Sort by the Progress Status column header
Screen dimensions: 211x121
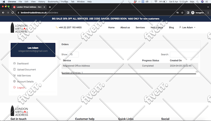[x=150, y=60]
